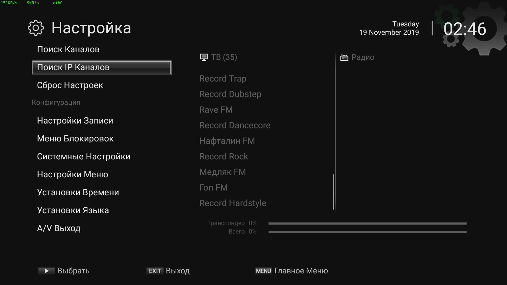This screenshot has width=507, height=285.
Task: Click the EXIT key icon
Action: (155, 271)
